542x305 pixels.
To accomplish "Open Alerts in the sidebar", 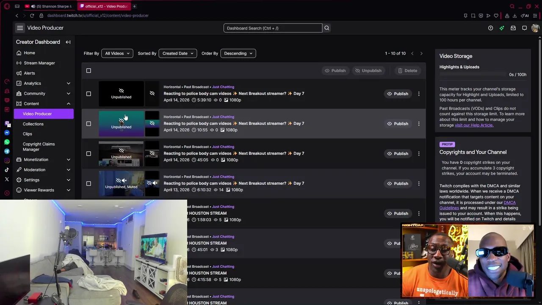I will tap(44, 73).
